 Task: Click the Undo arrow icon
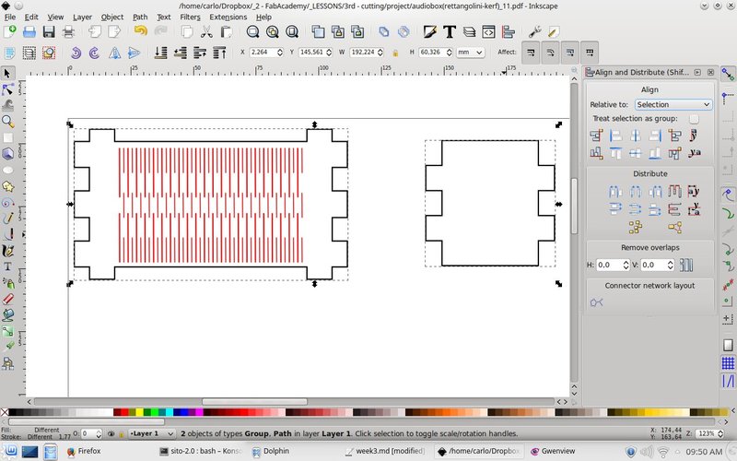pyautogui.click(x=140, y=31)
